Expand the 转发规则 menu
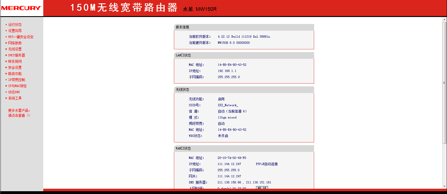Viewport: 447px width, 194px height. 15,61
